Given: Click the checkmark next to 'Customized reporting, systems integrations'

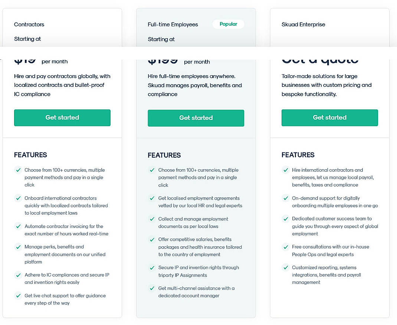Looking at the screenshot, I should [x=286, y=267].
